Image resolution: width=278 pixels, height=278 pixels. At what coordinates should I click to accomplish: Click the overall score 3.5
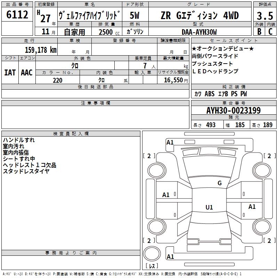[265, 16]
